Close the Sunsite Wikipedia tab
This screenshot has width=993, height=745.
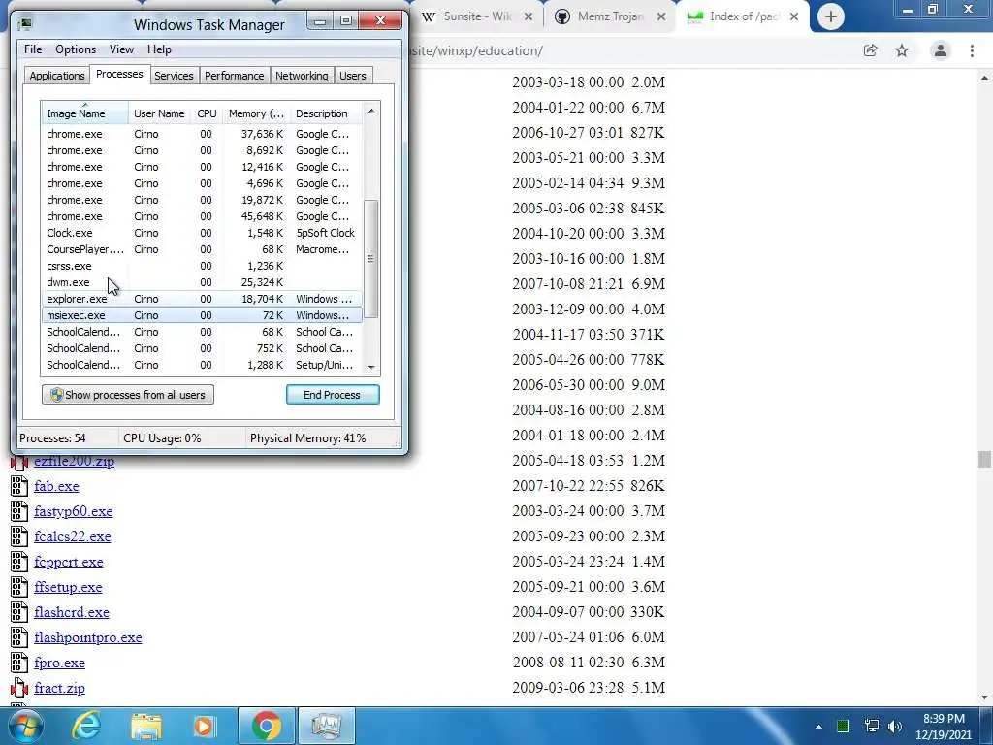click(529, 17)
